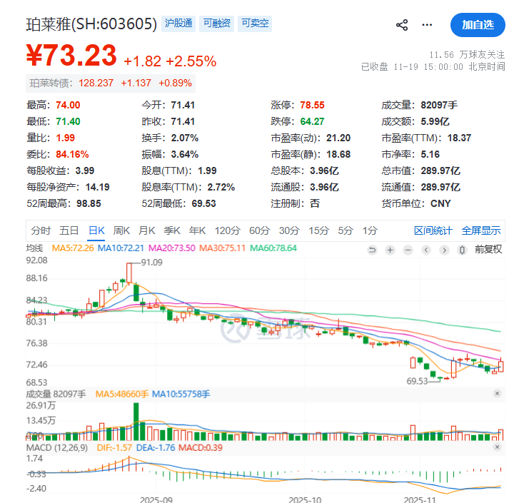Zoom out chart with minus icon
This screenshot has height=503, width=524.
point(408,250)
